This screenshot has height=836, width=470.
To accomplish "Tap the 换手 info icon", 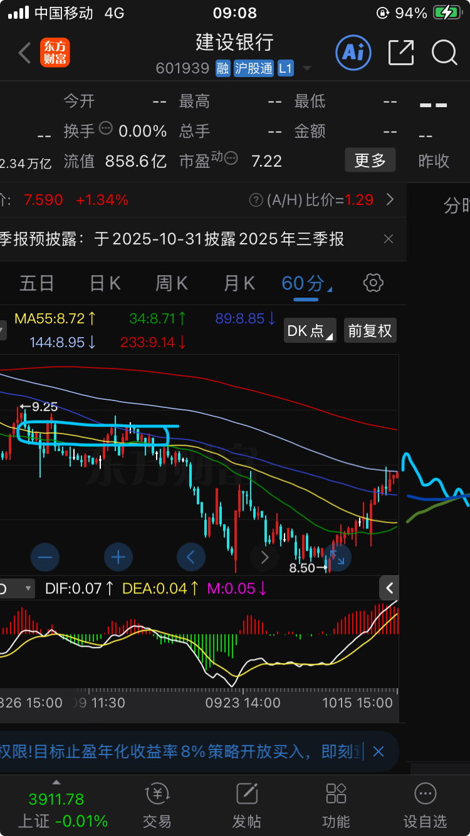I will tap(106, 128).
